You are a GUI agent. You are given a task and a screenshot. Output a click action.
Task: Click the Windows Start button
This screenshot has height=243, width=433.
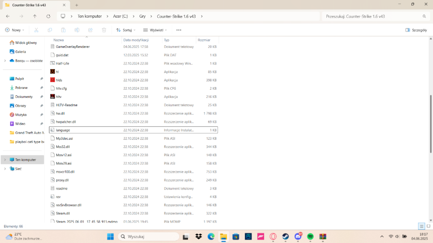coord(110,237)
